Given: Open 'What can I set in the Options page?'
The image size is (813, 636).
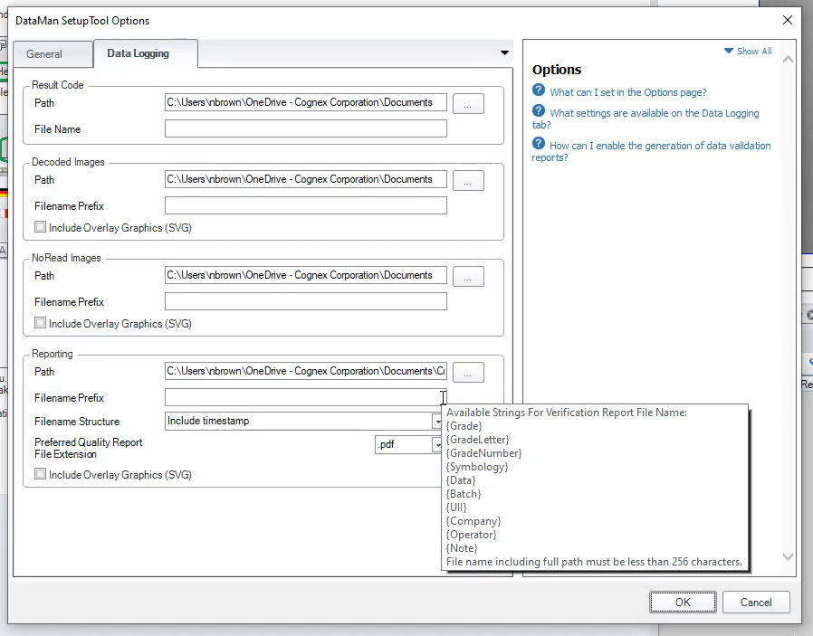Looking at the screenshot, I should tap(628, 92).
